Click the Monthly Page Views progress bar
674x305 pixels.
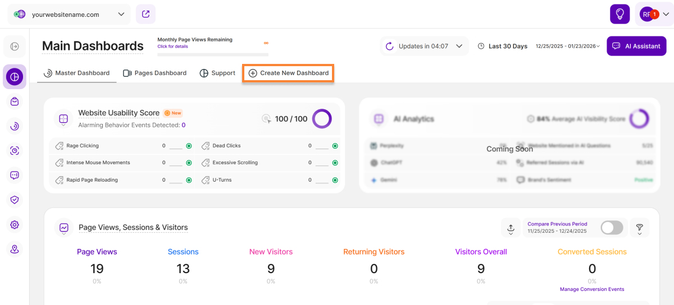(x=212, y=54)
